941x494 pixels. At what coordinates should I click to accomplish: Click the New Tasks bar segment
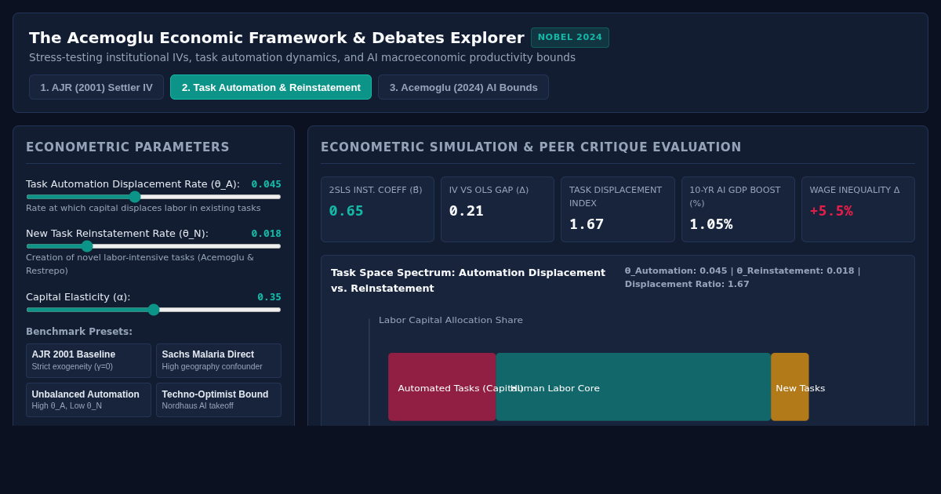click(790, 387)
